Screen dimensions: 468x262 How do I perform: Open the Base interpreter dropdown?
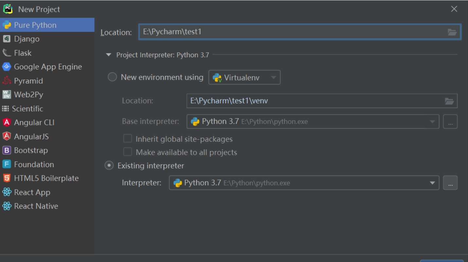pyautogui.click(x=313, y=122)
